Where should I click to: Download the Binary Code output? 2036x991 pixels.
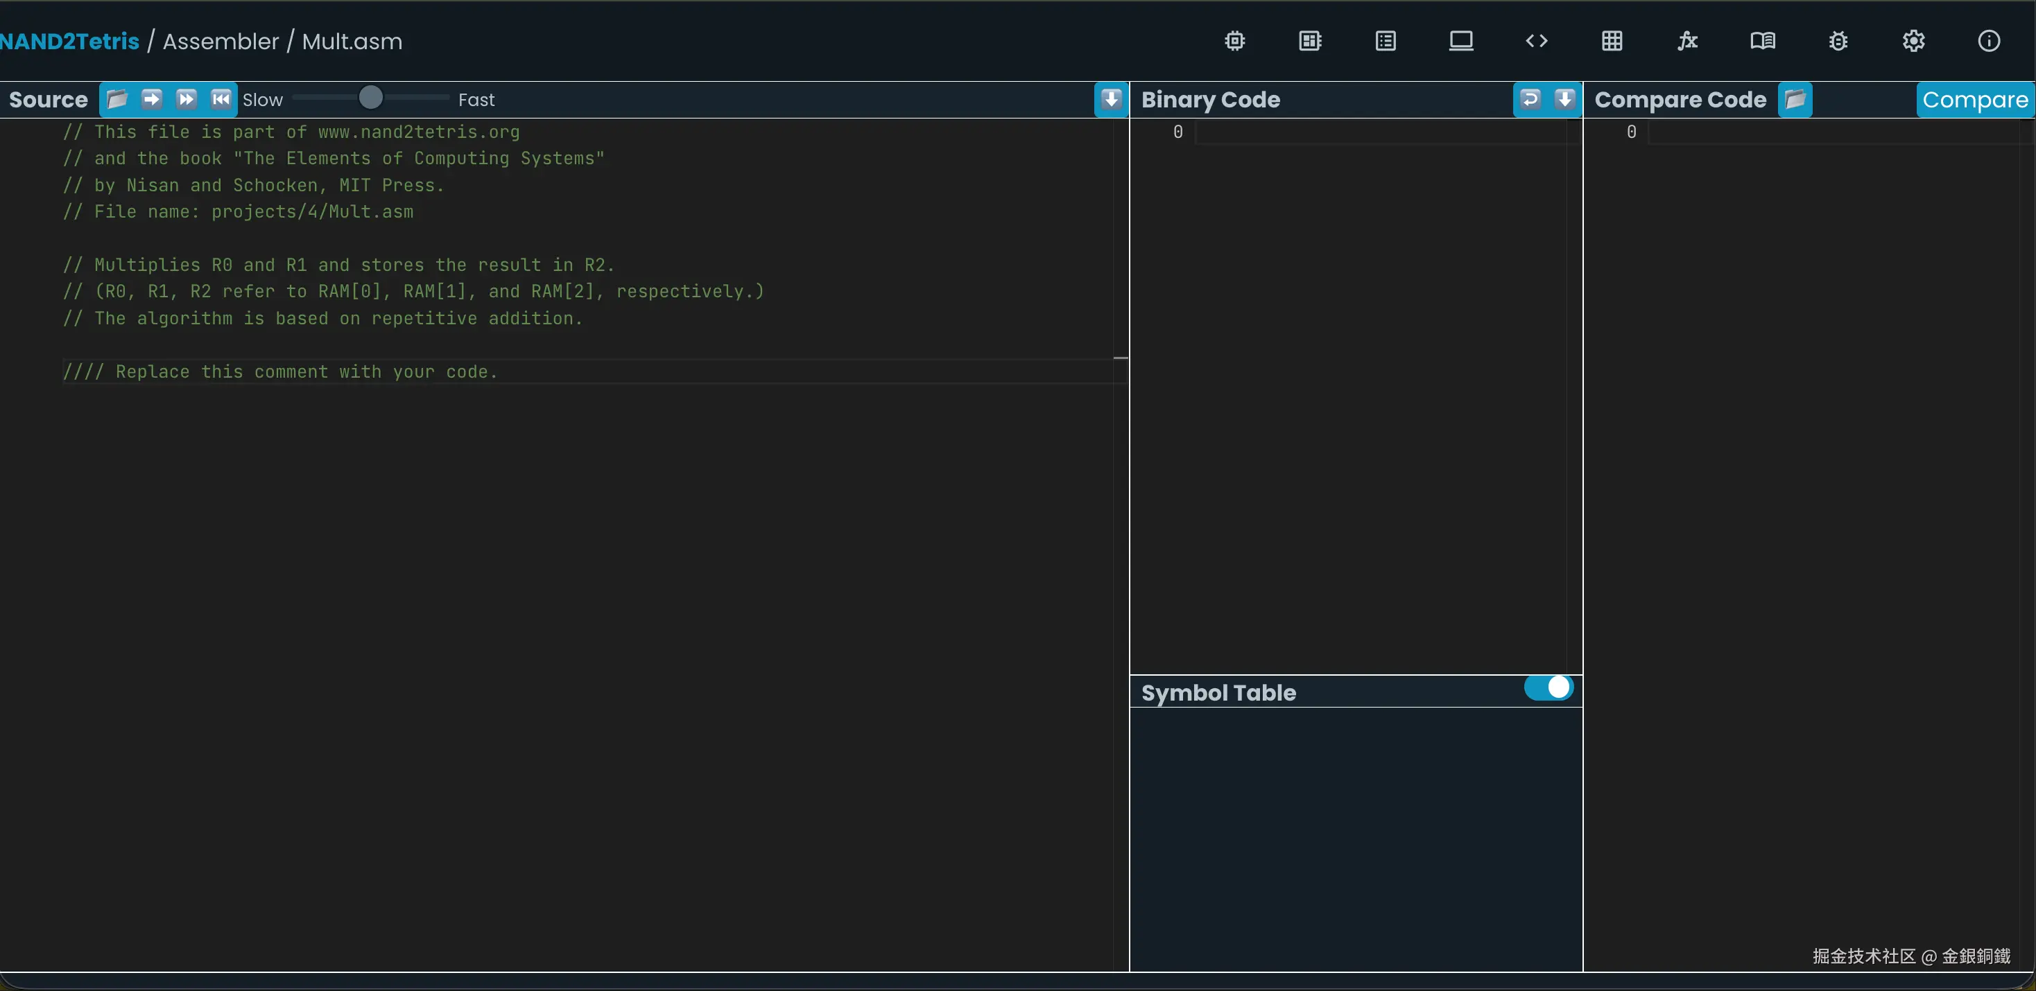pos(1565,100)
